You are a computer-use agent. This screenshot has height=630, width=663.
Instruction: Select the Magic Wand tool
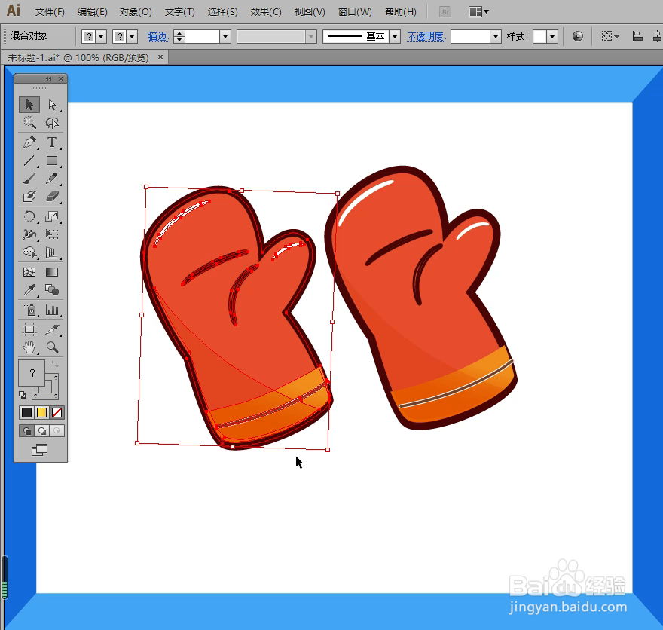tap(29, 123)
